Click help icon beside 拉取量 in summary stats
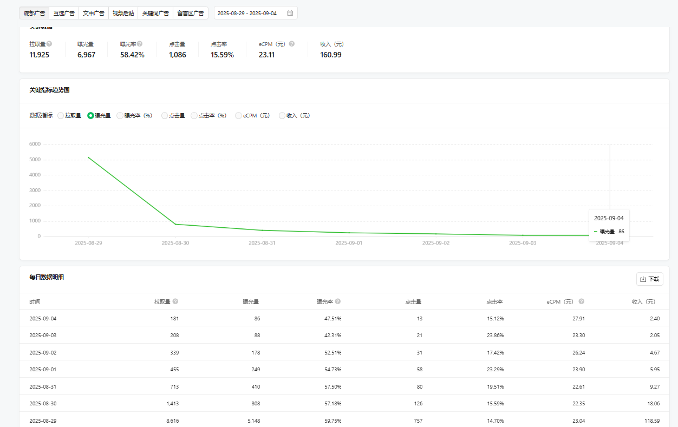 coord(49,44)
